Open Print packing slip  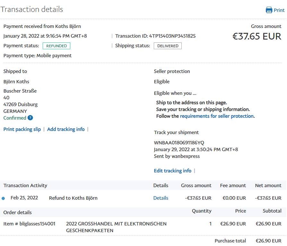[22, 129]
